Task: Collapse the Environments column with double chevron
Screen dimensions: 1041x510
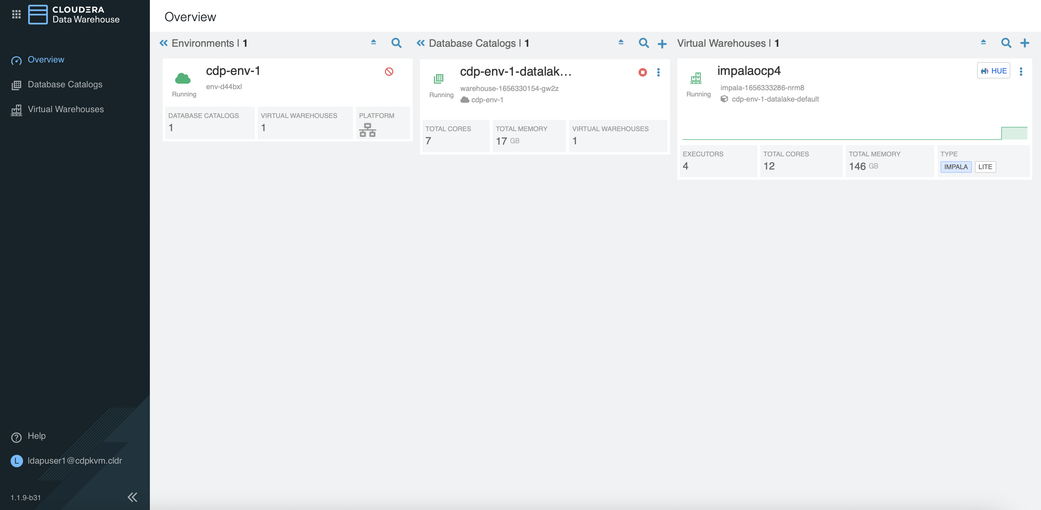Action: click(x=163, y=43)
